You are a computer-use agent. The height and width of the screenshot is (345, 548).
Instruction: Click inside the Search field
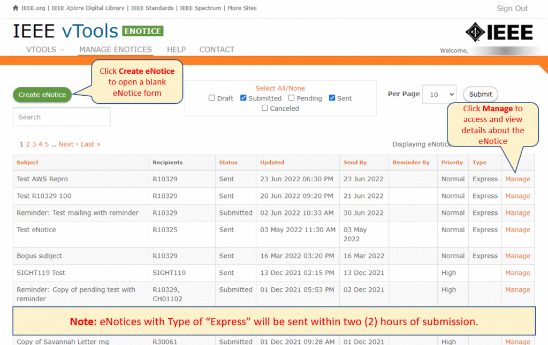pos(61,117)
